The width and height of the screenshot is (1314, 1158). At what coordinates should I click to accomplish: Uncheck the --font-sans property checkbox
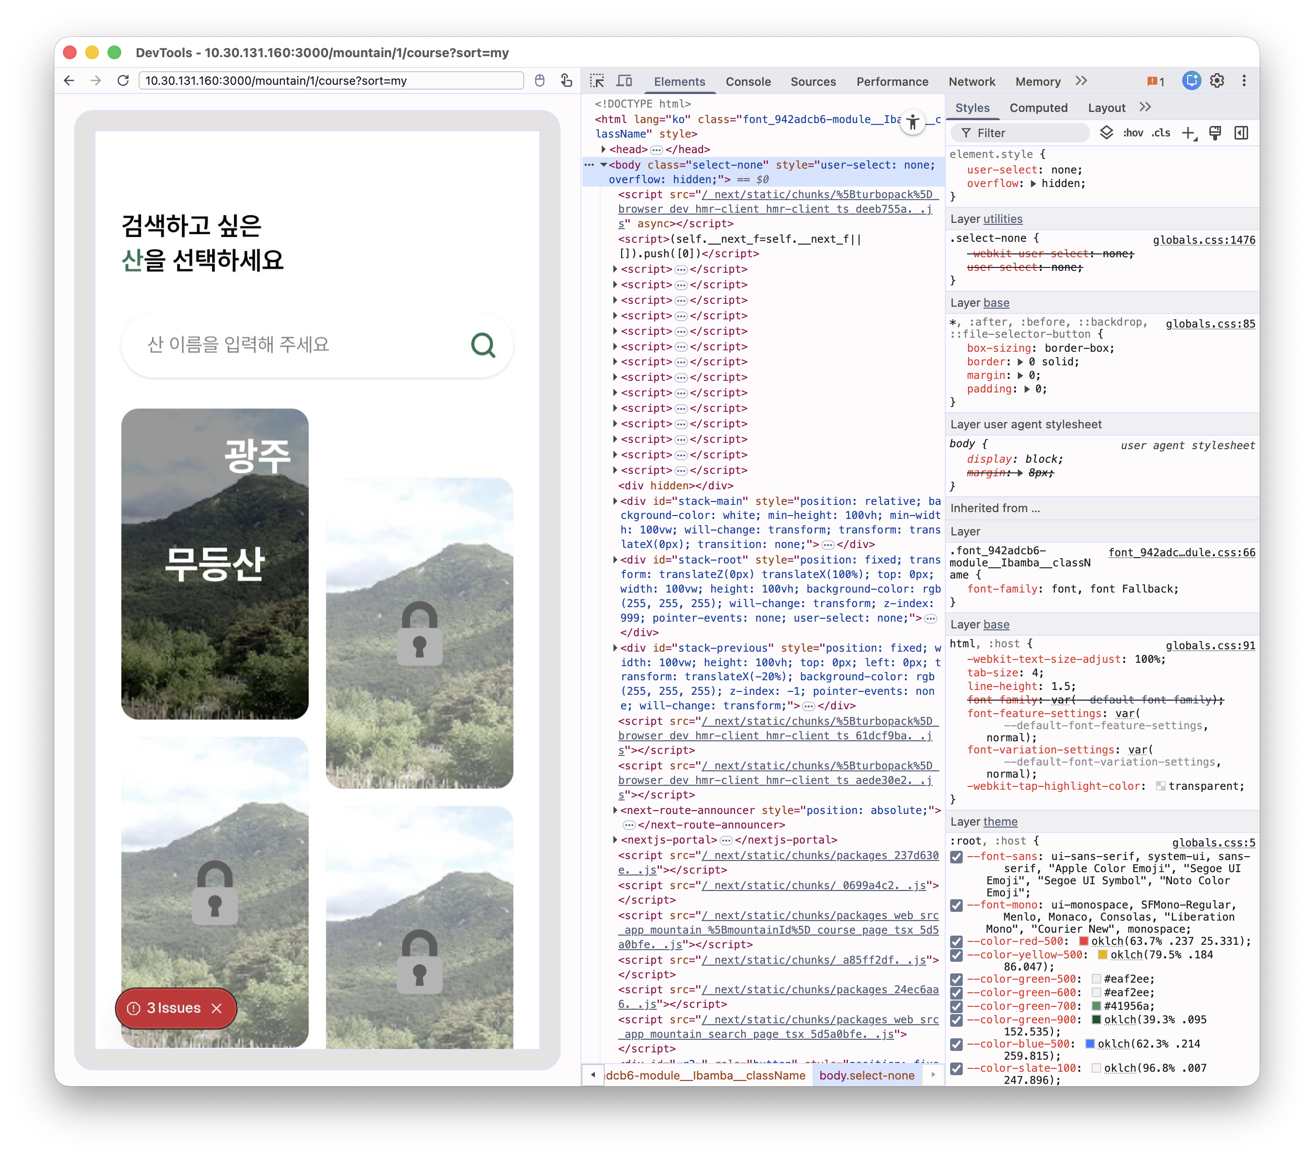[x=956, y=857]
